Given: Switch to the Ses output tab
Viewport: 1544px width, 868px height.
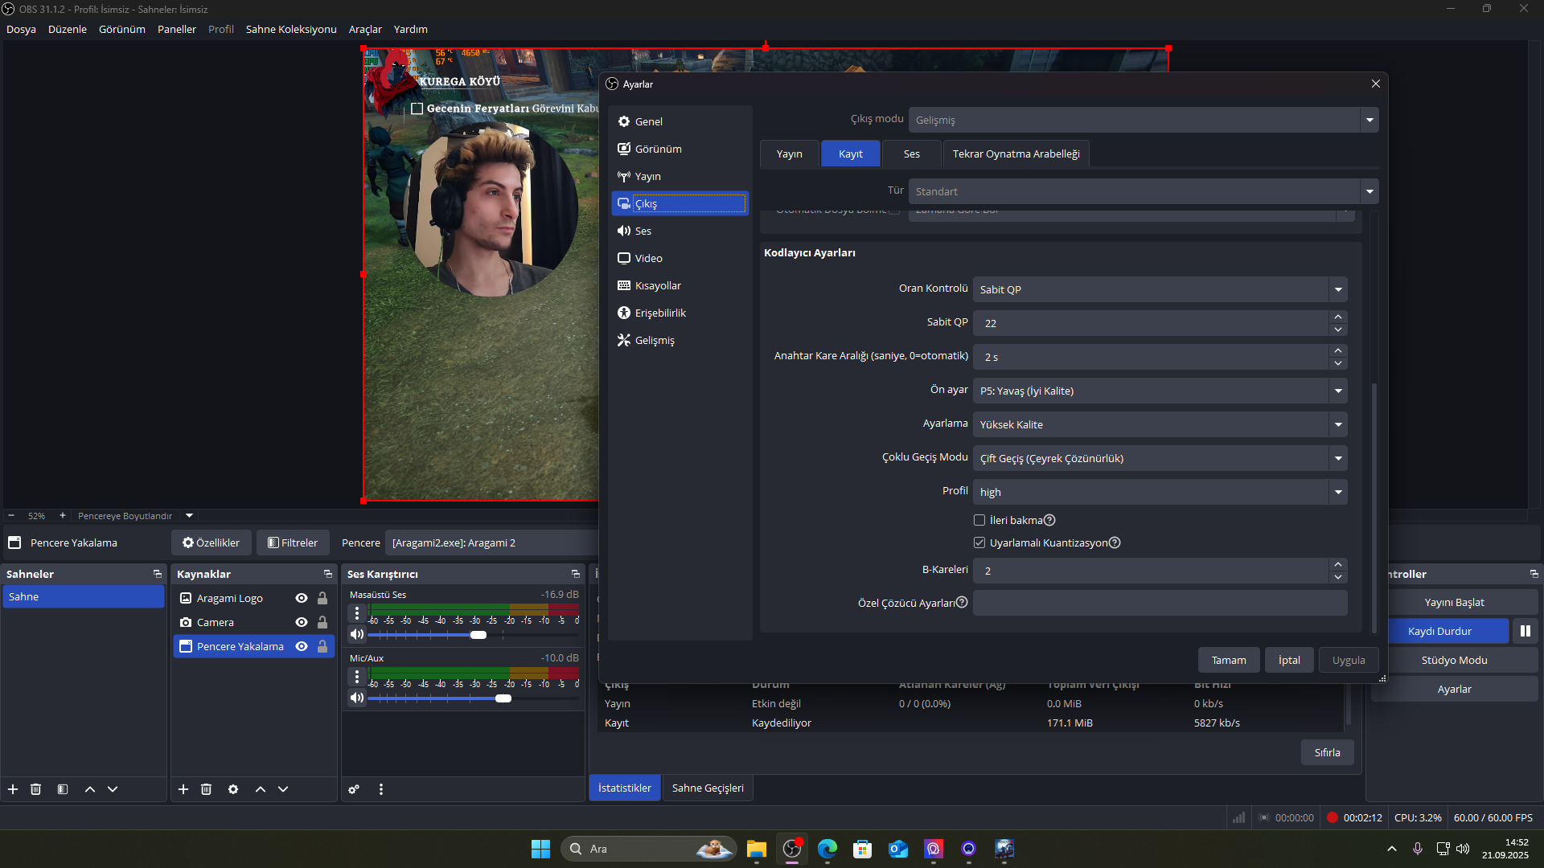Looking at the screenshot, I should point(912,154).
